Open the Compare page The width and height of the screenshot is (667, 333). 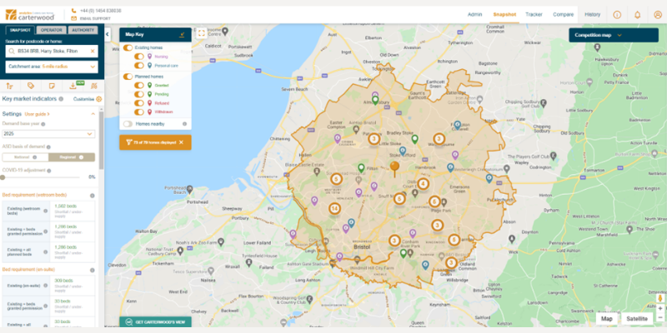tap(564, 14)
